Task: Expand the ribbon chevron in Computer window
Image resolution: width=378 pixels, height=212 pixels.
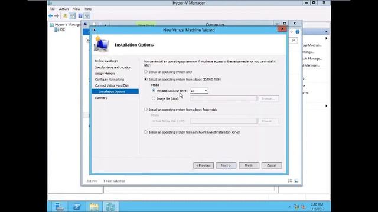Action: pyautogui.click(x=291, y=32)
